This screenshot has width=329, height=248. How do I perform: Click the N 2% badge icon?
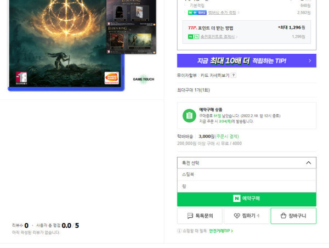(x=194, y=37)
